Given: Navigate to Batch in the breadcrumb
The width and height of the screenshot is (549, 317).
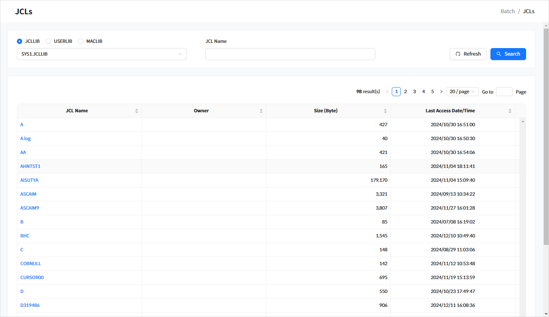Looking at the screenshot, I should coord(507,11).
